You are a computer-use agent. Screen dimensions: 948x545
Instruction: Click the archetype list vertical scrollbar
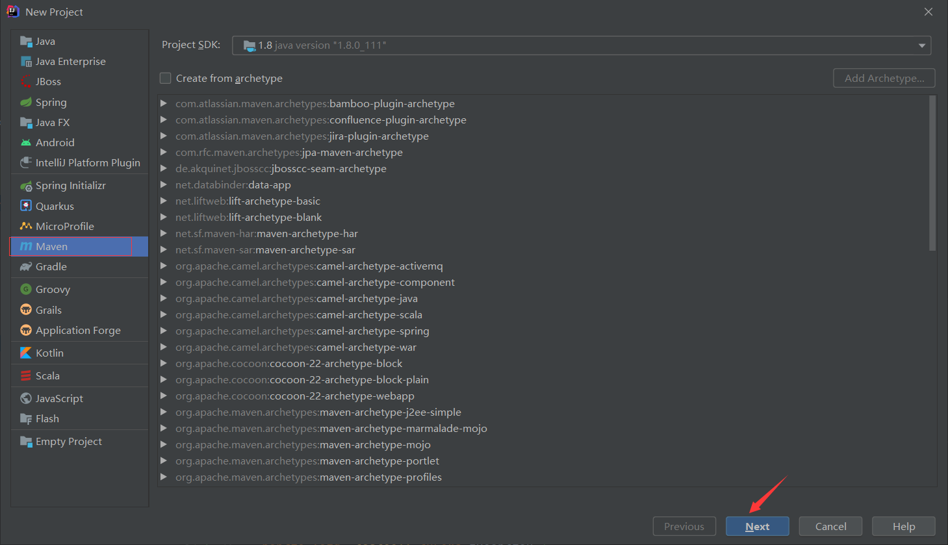[x=932, y=173]
